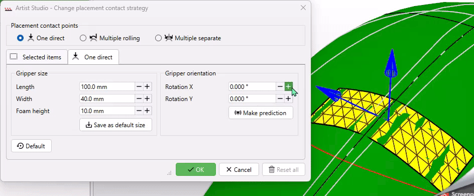
Task: Close the Change placement contact strategy dialog
Action: coord(303,8)
